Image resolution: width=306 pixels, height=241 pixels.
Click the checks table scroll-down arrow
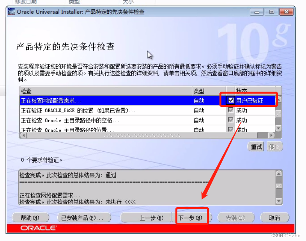pyautogui.click(x=278, y=128)
